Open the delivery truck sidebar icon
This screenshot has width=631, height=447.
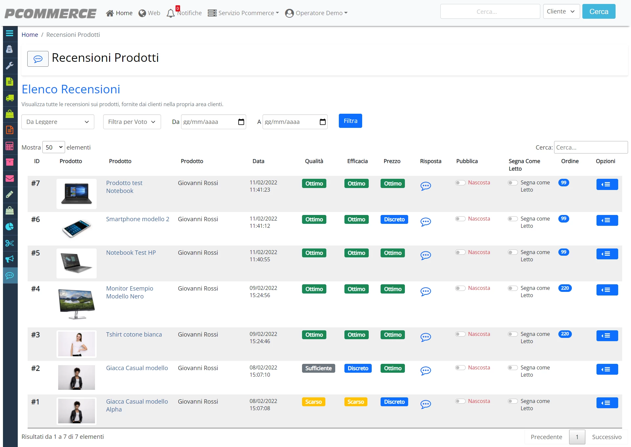coord(10,98)
